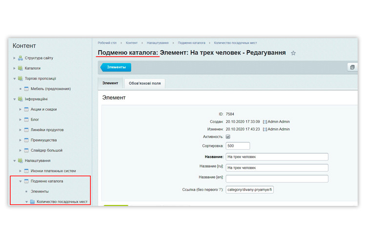This screenshot has width=366, height=244.
Task: Collapse the Налаштування node
Action: (15, 161)
